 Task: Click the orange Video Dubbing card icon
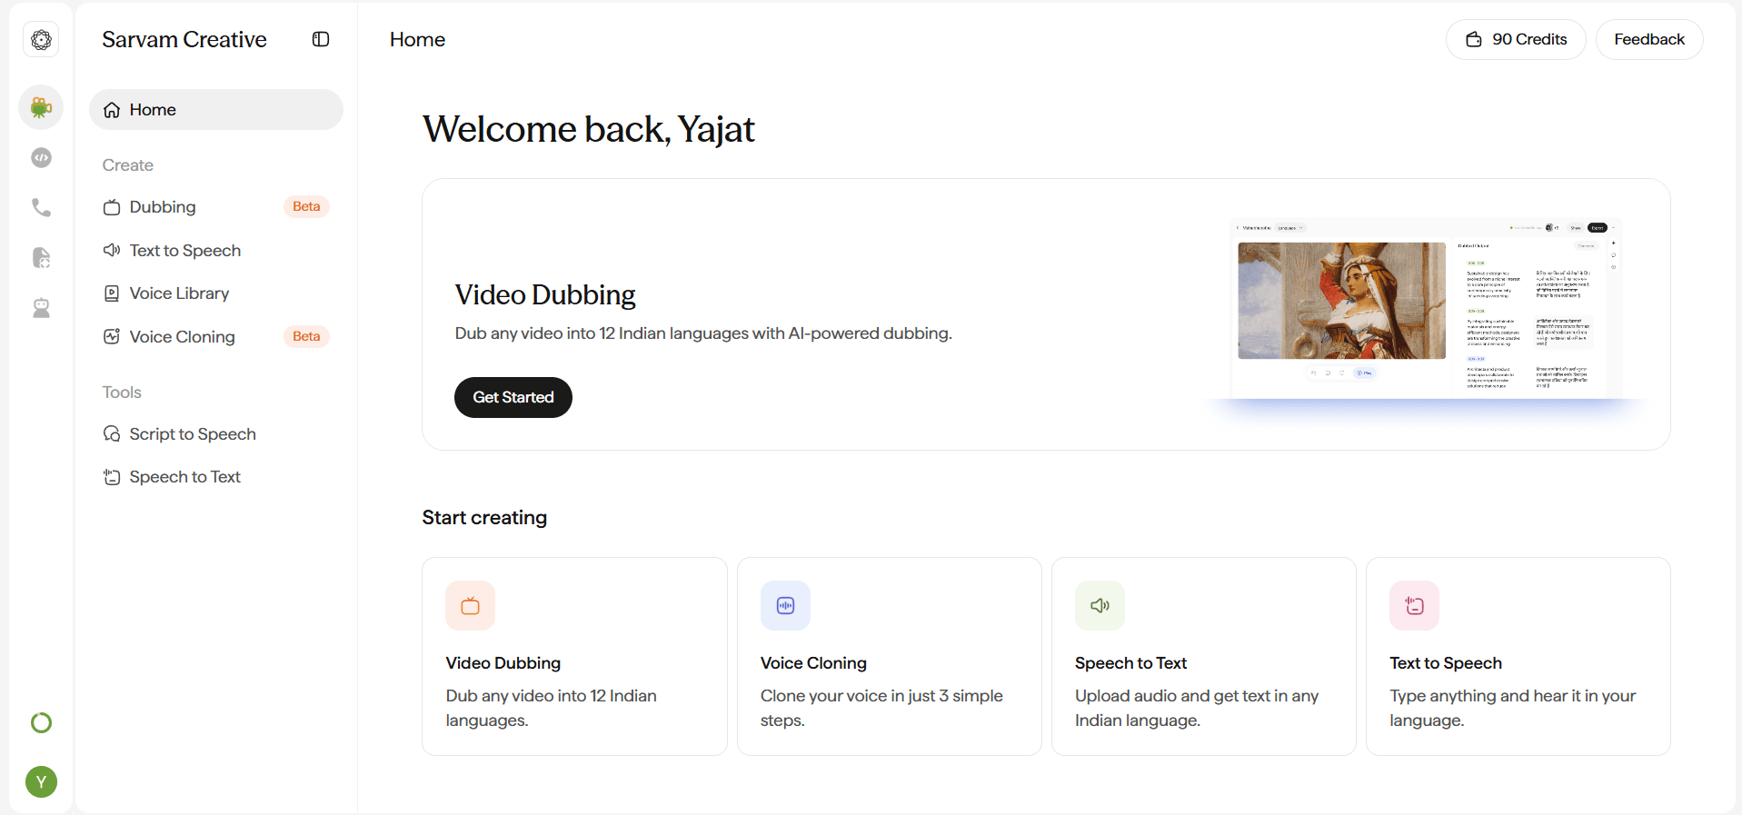click(x=470, y=606)
